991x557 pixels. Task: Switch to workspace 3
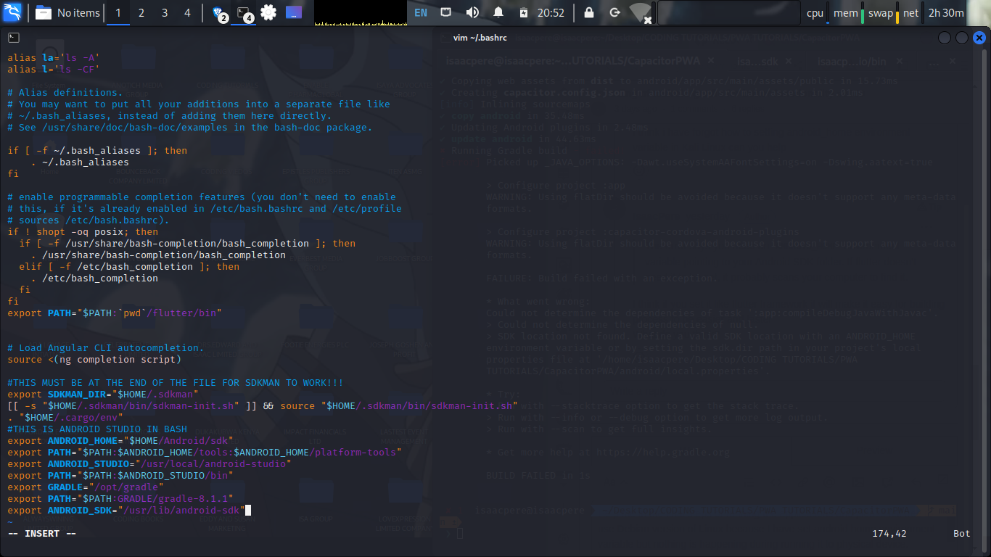(x=164, y=12)
